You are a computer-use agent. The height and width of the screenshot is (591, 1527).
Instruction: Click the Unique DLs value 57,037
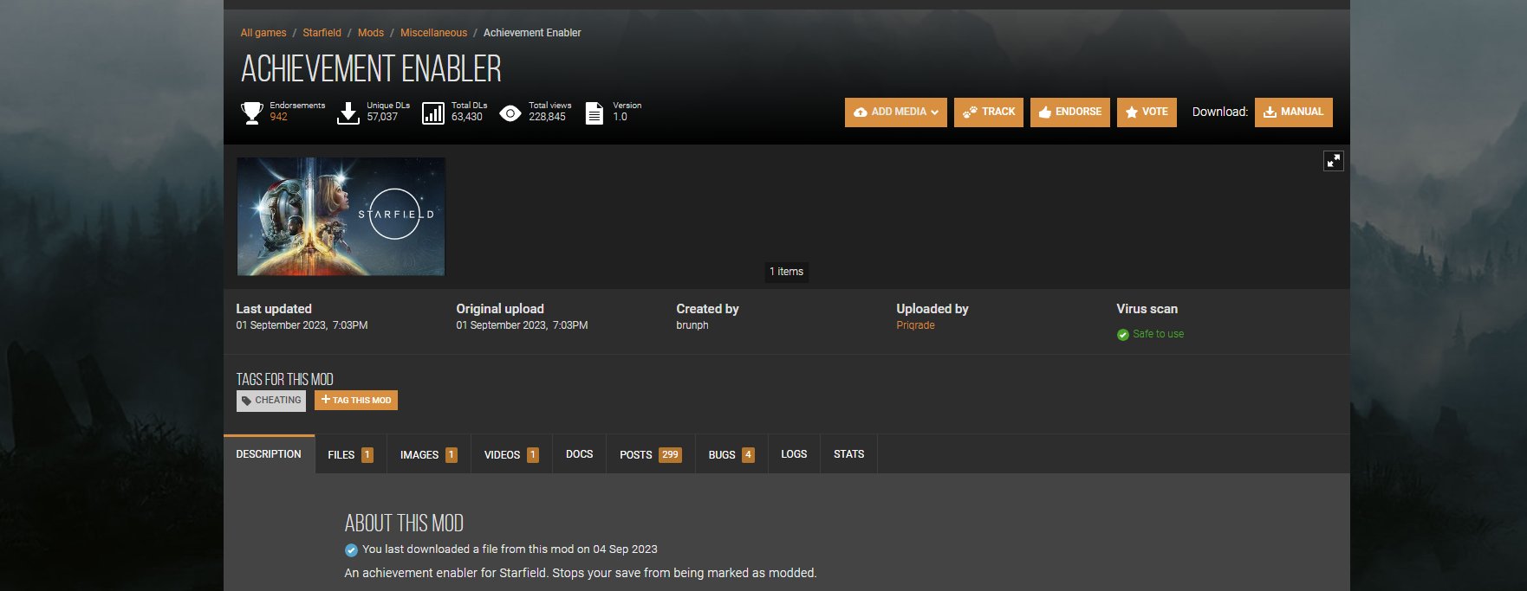(x=382, y=117)
